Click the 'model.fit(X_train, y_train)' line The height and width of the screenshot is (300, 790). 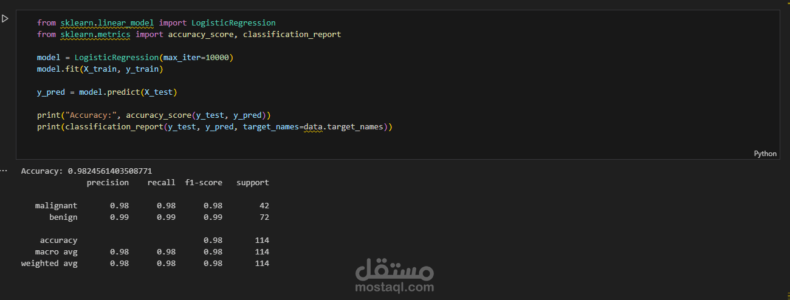(100, 69)
